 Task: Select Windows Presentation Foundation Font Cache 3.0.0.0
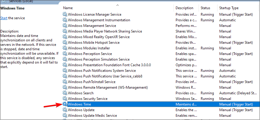(x=109, y=65)
